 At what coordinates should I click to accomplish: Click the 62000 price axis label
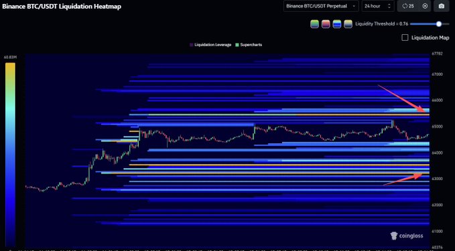tap(437, 205)
